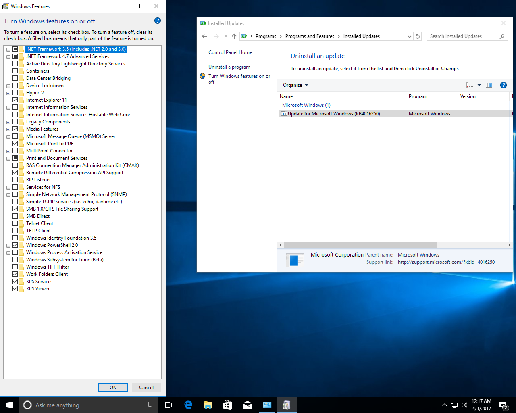Viewport: 516px width, 413px height.
Task: Click the Ask me anything search box
Action: (x=88, y=405)
